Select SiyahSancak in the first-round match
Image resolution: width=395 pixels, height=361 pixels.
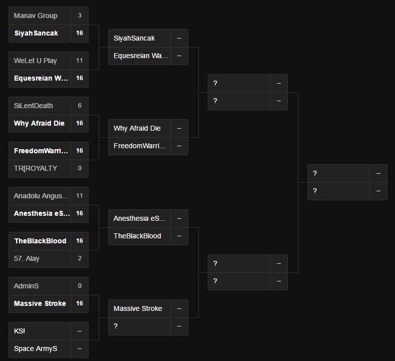tap(36, 33)
